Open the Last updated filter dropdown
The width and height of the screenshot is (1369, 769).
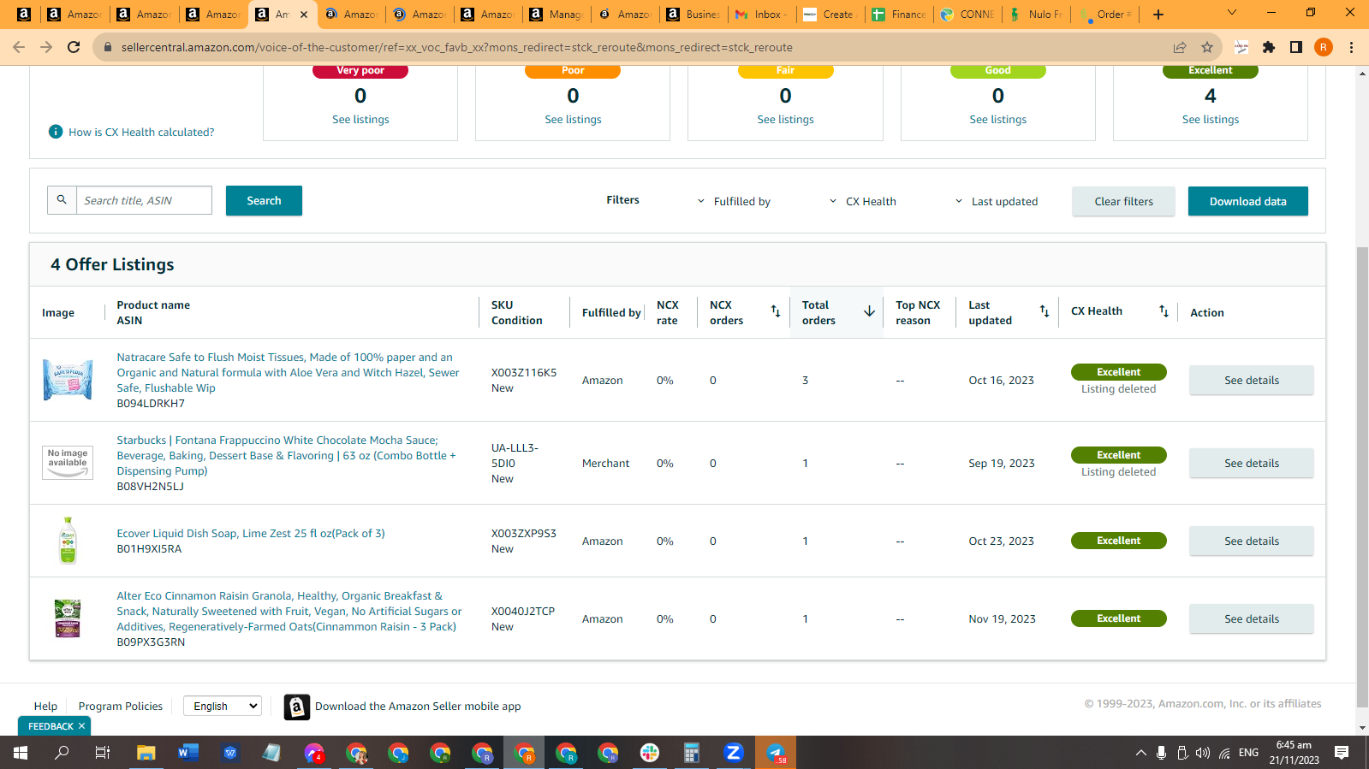click(997, 202)
